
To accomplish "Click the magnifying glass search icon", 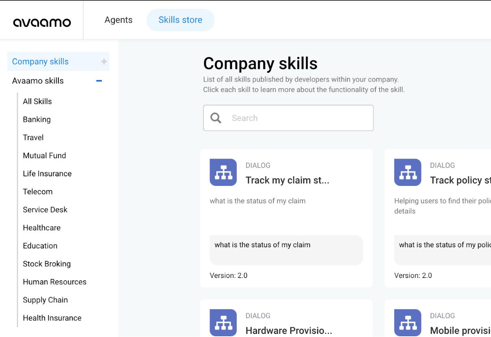I will 216,118.
